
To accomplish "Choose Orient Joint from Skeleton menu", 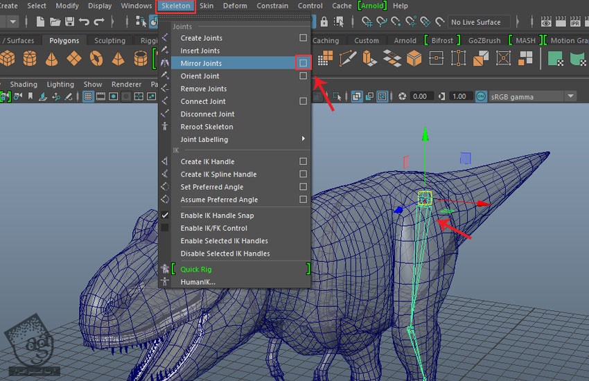I will 200,76.
